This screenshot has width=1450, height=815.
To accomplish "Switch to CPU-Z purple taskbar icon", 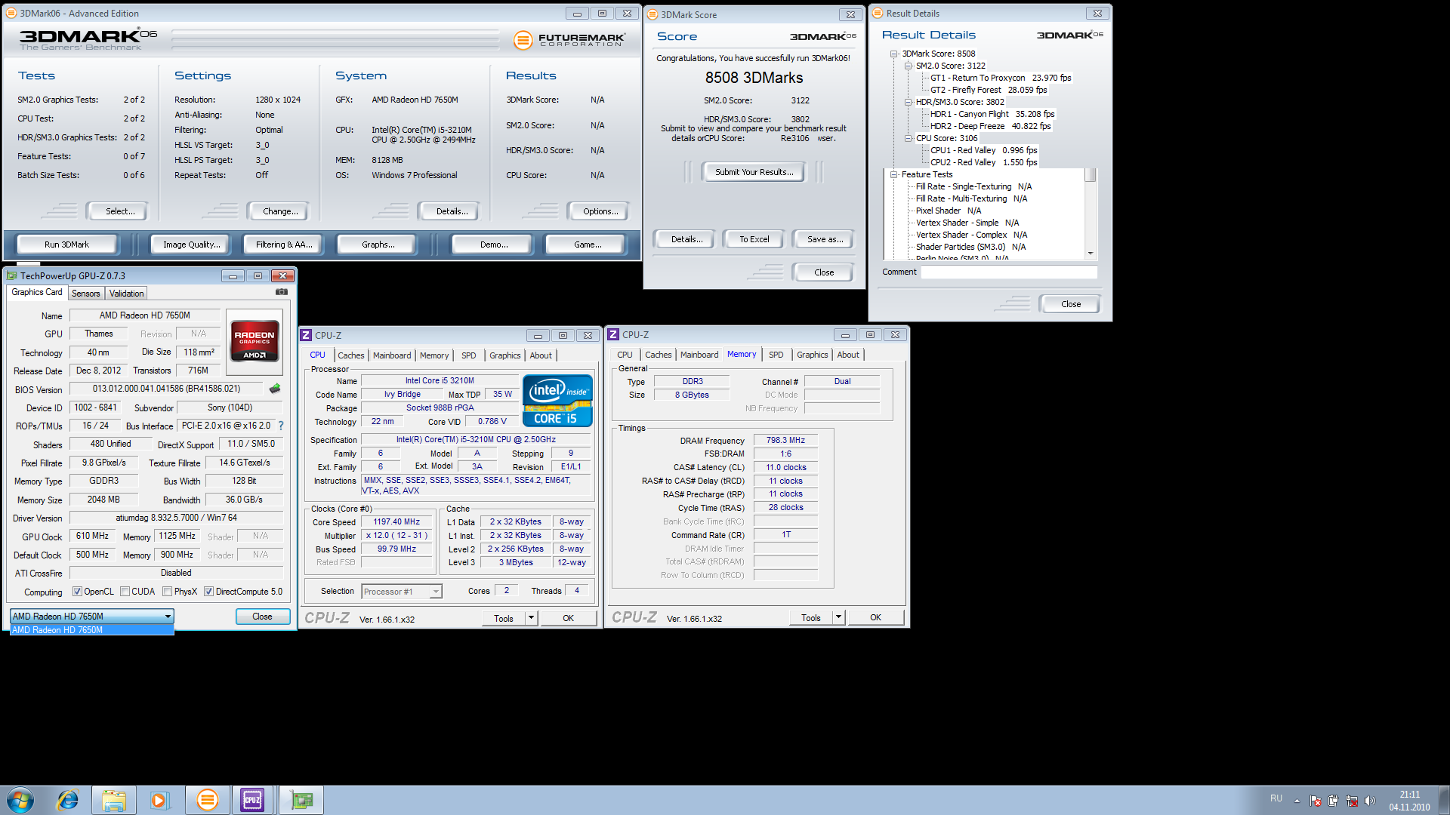I will [252, 800].
